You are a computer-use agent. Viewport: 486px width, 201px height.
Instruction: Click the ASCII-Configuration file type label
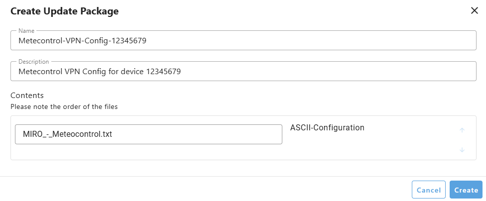[x=327, y=127]
